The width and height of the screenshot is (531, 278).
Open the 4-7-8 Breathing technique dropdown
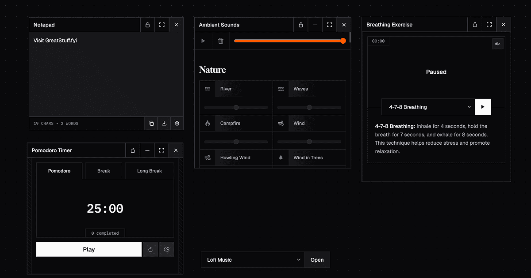(x=428, y=107)
